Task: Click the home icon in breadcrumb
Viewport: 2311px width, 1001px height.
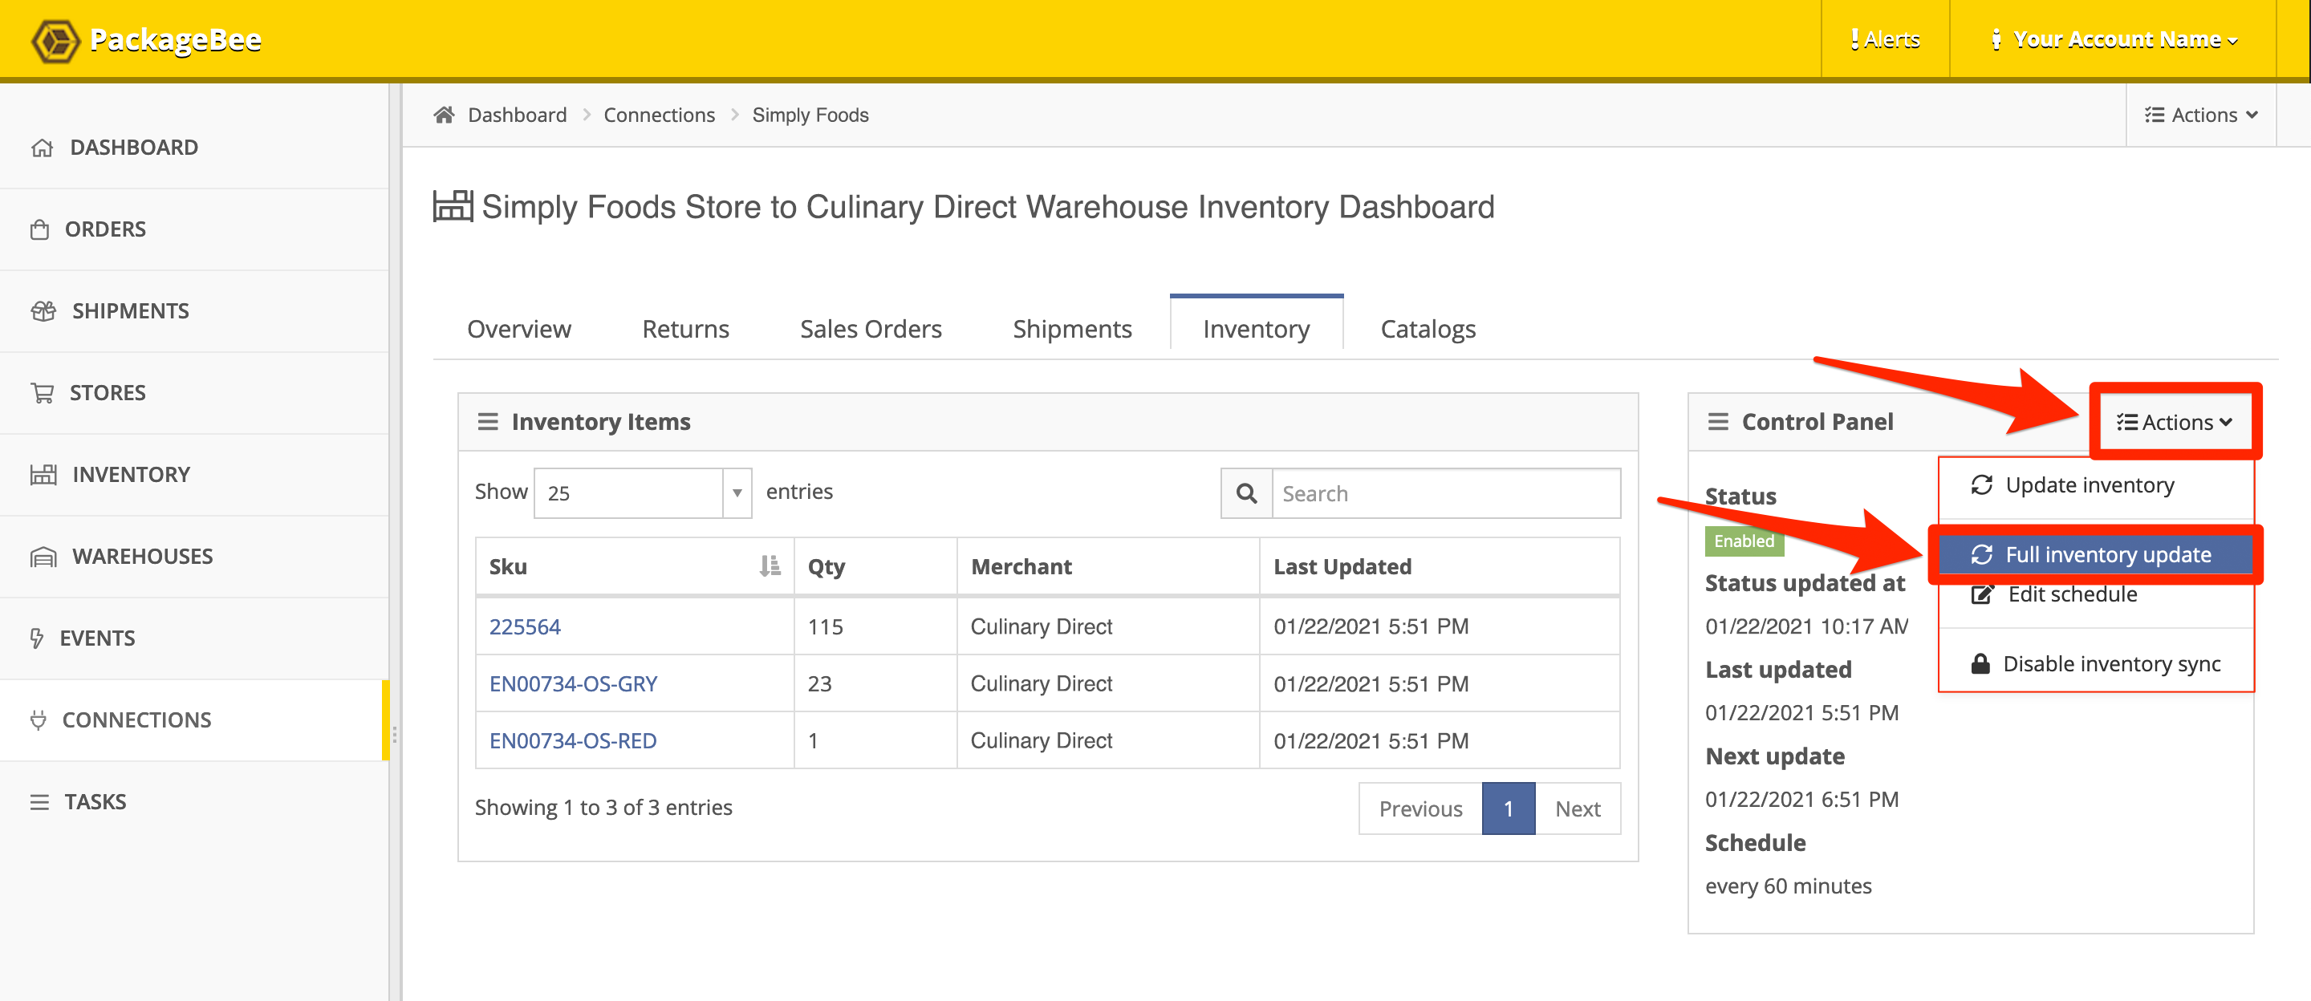Action: click(444, 115)
